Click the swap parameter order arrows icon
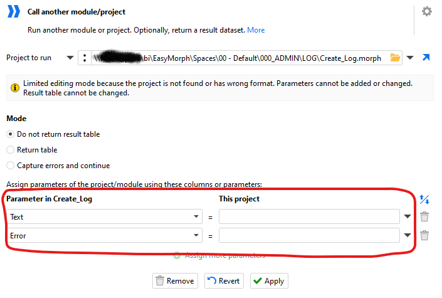Viewport: 442px width, 298px height. [424, 200]
